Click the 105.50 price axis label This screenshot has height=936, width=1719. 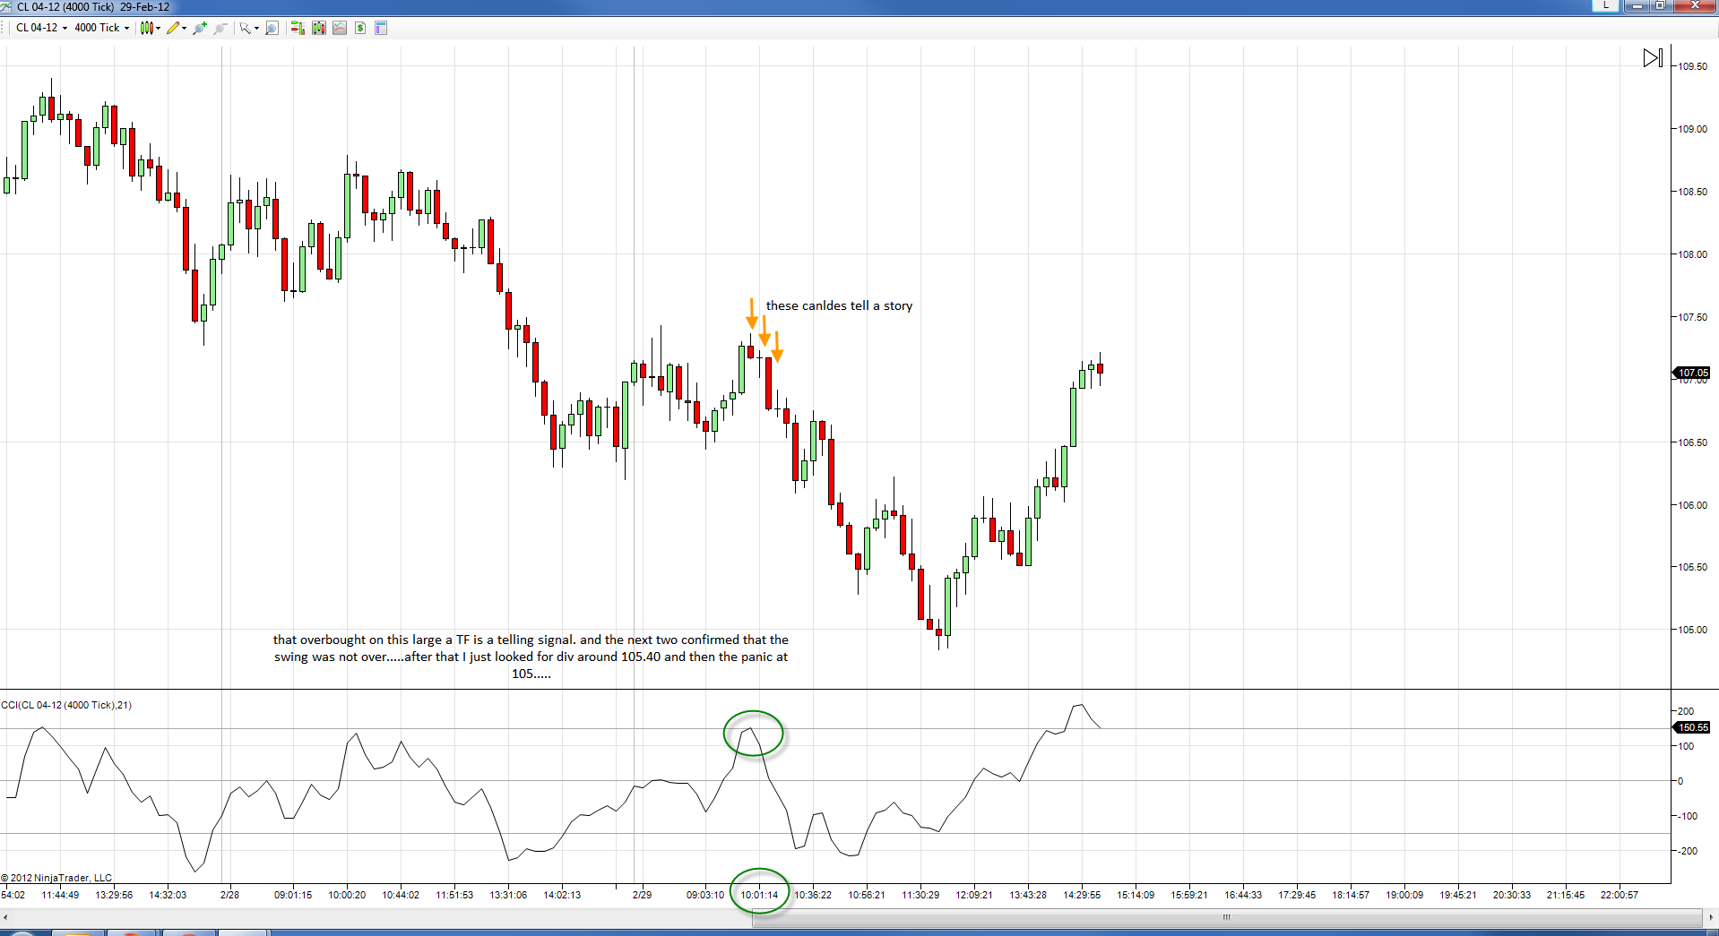1693,567
